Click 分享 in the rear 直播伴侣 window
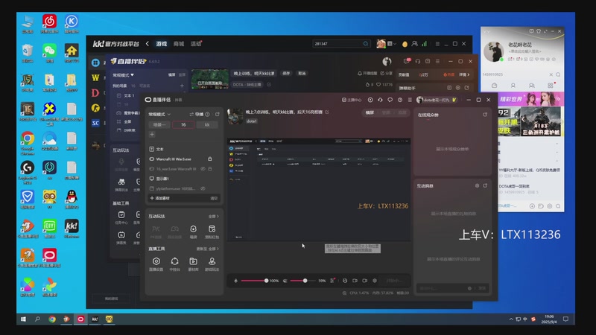This screenshot has height=335, width=596. coord(386,73)
